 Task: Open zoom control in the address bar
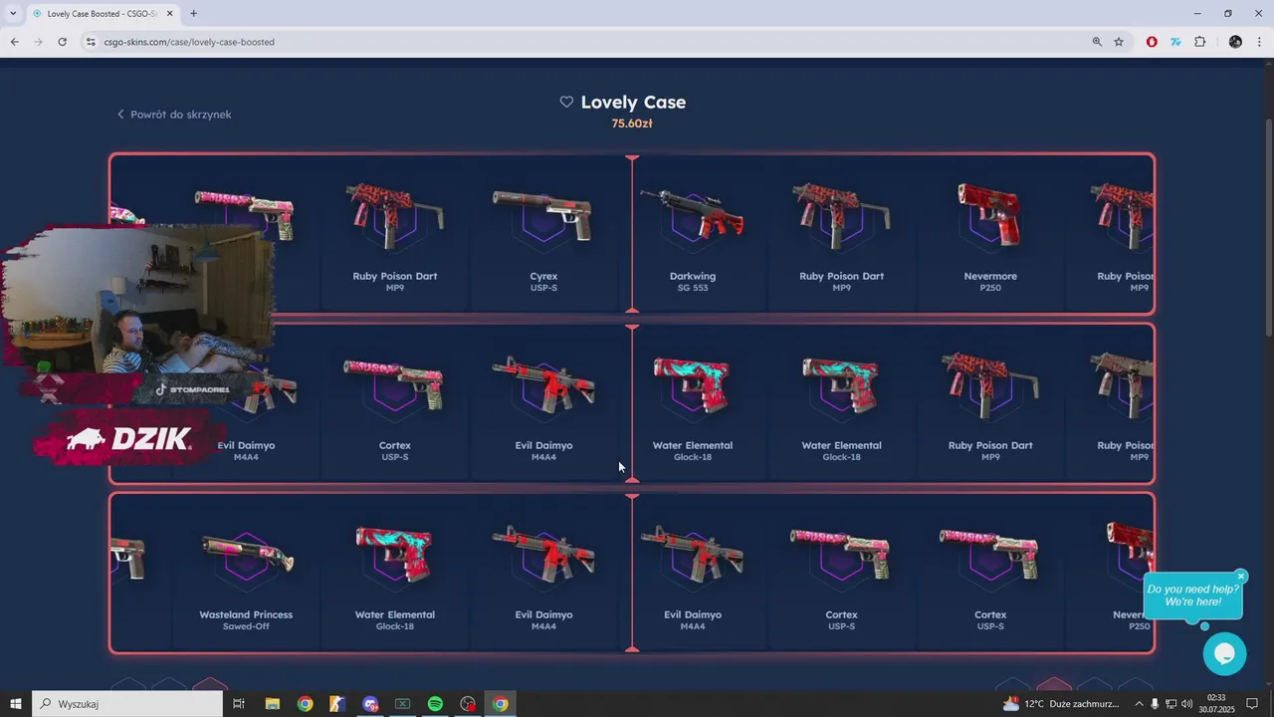(1097, 42)
